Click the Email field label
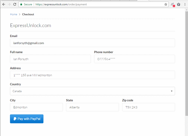 14,36
